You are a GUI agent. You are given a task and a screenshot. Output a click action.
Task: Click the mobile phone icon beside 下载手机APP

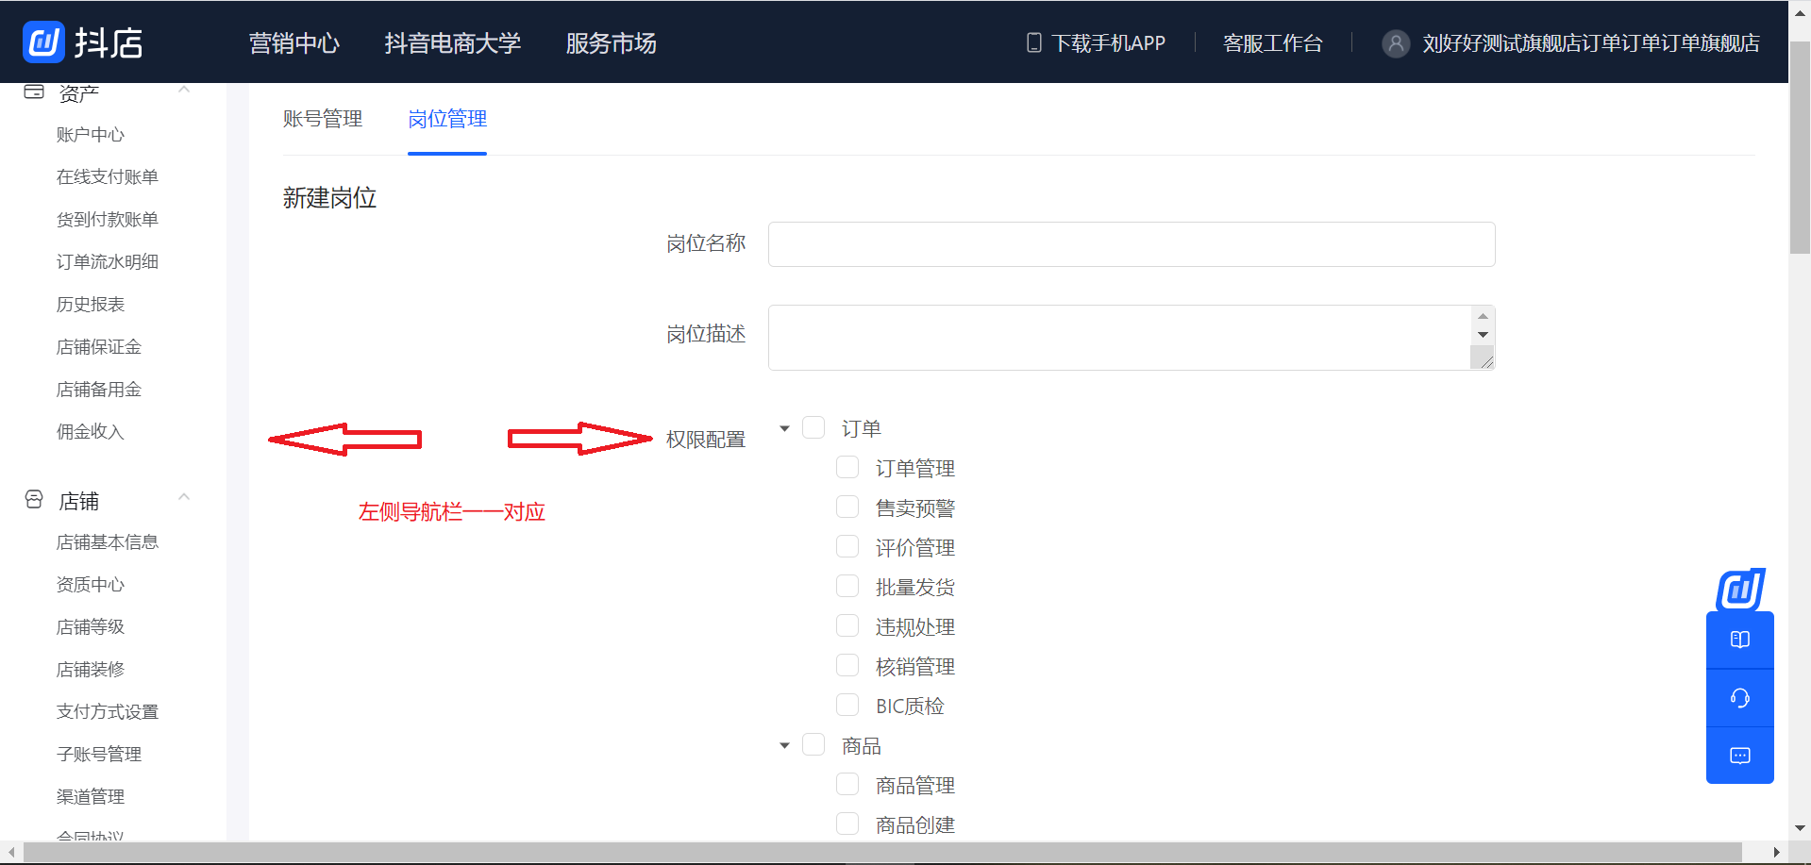pos(1034,42)
